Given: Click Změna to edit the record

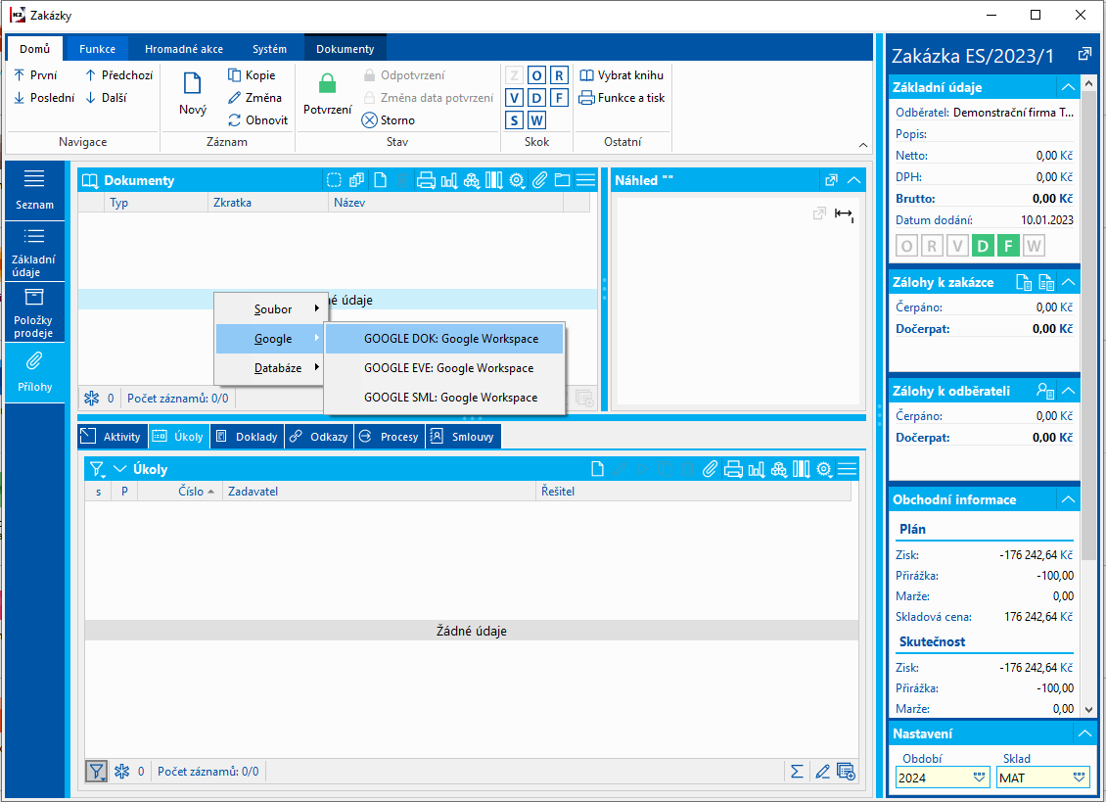Looking at the screenshot, I should pyautogui.click(x=254, y=97).
